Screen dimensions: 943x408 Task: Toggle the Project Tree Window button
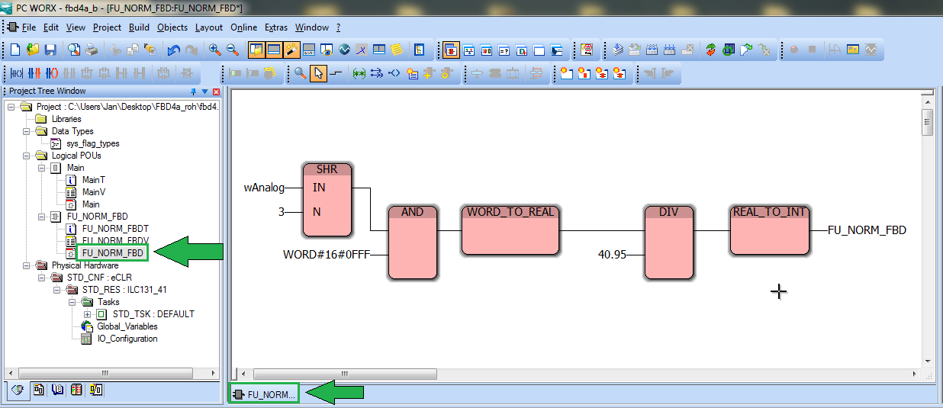pyautogui.click(x=256, y=50)
